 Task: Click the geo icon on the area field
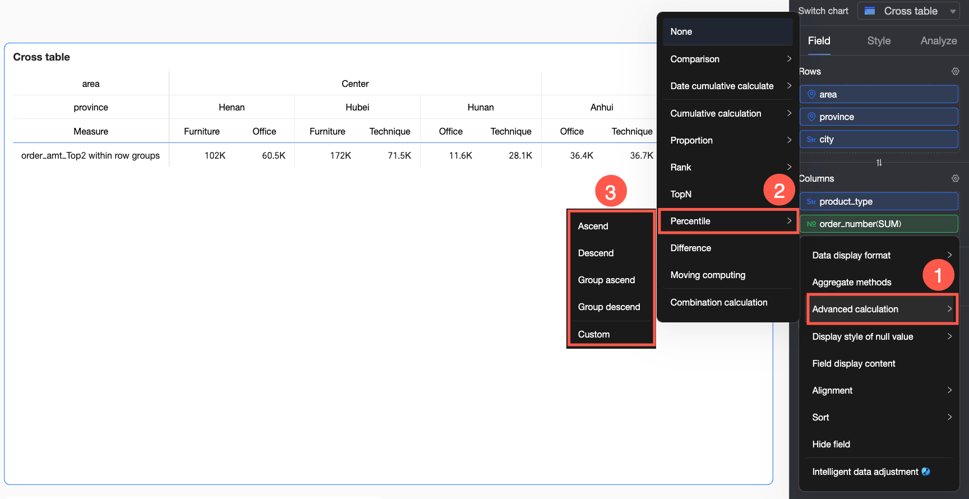point(811,94)
